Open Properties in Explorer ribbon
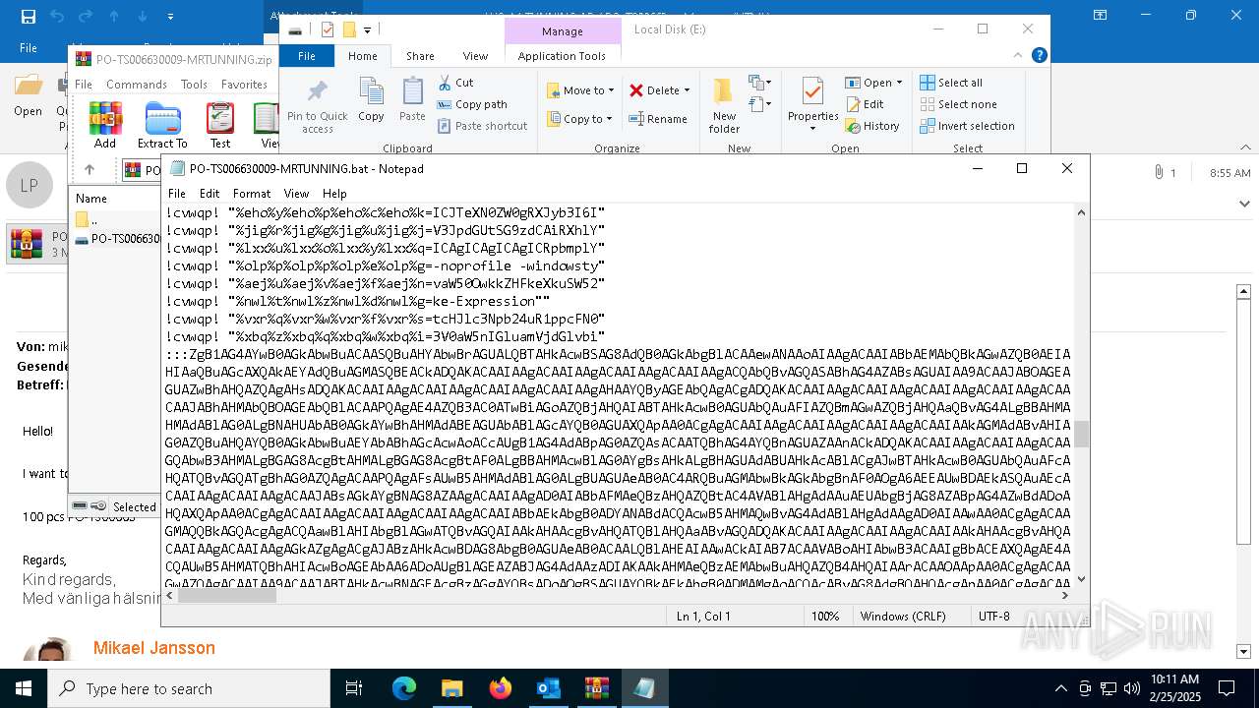Image resolution: width=1259 pixels, height=708 pixels. [x=812, y=106]
